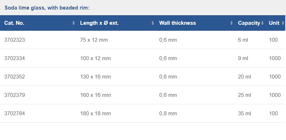Viewport: 286px width, 140px height.
Task: Click sort arrows beside Length x Ø ext.
Action: [153, 23]
